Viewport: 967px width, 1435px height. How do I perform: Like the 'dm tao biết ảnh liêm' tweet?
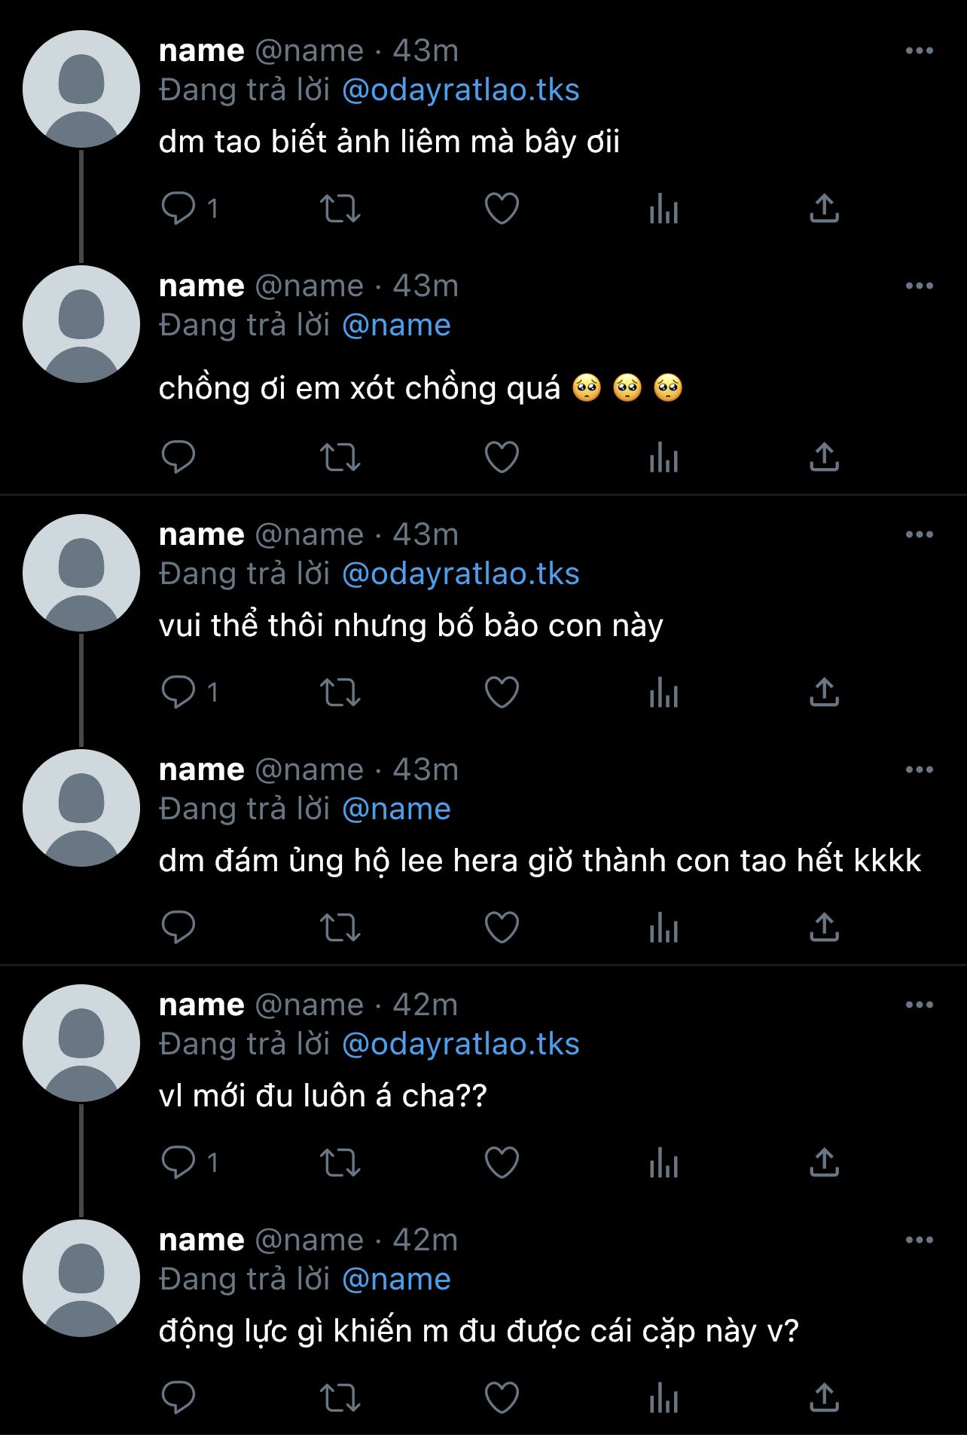502,208
